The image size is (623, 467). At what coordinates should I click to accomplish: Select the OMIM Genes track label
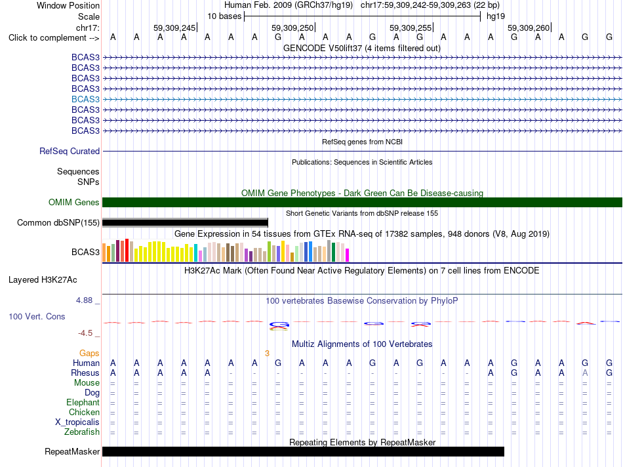pyautogui.click(x=74, y=202)
